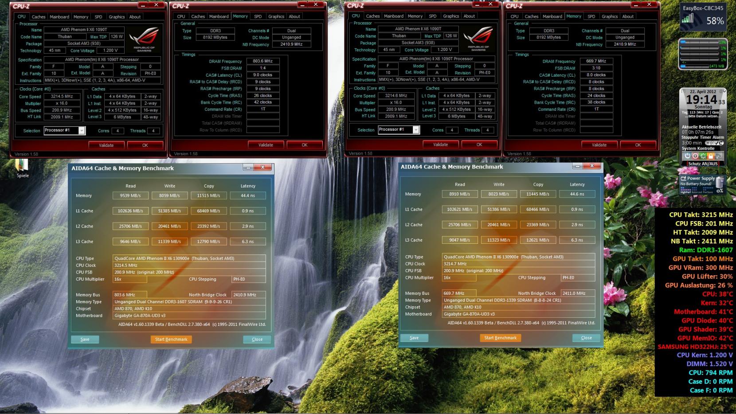Open About tab in third CPU-Z window

tap(469, 16)
